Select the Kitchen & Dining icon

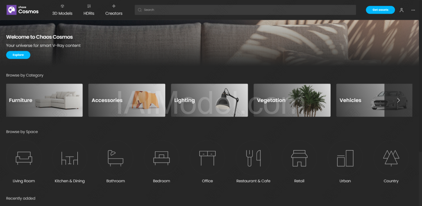point(70,158)
